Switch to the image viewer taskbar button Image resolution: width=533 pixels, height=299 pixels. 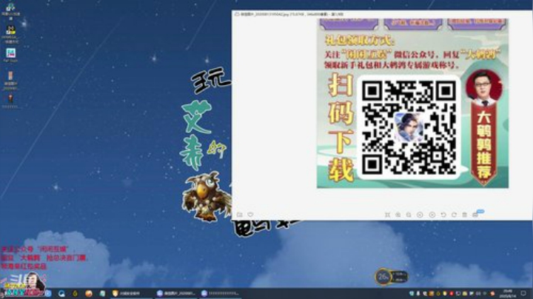tap(175, 293)
